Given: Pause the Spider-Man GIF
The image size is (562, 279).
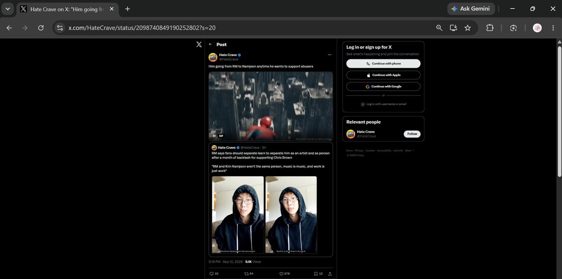Looking at the screenshot, I should [x=214, y=136].
